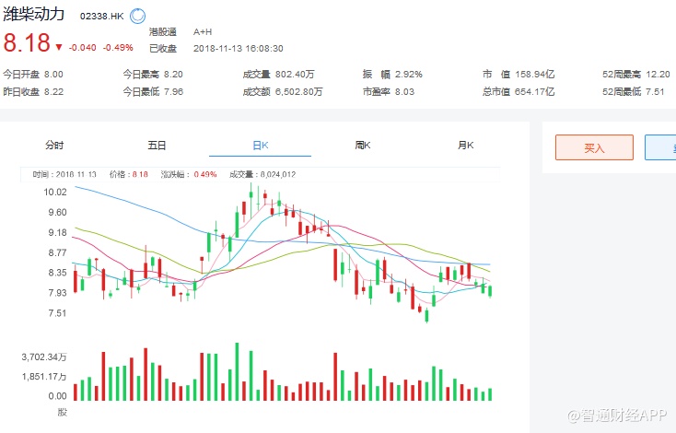Select the 五日 chart tab
676x433 pixels.
tap(157, 145)
